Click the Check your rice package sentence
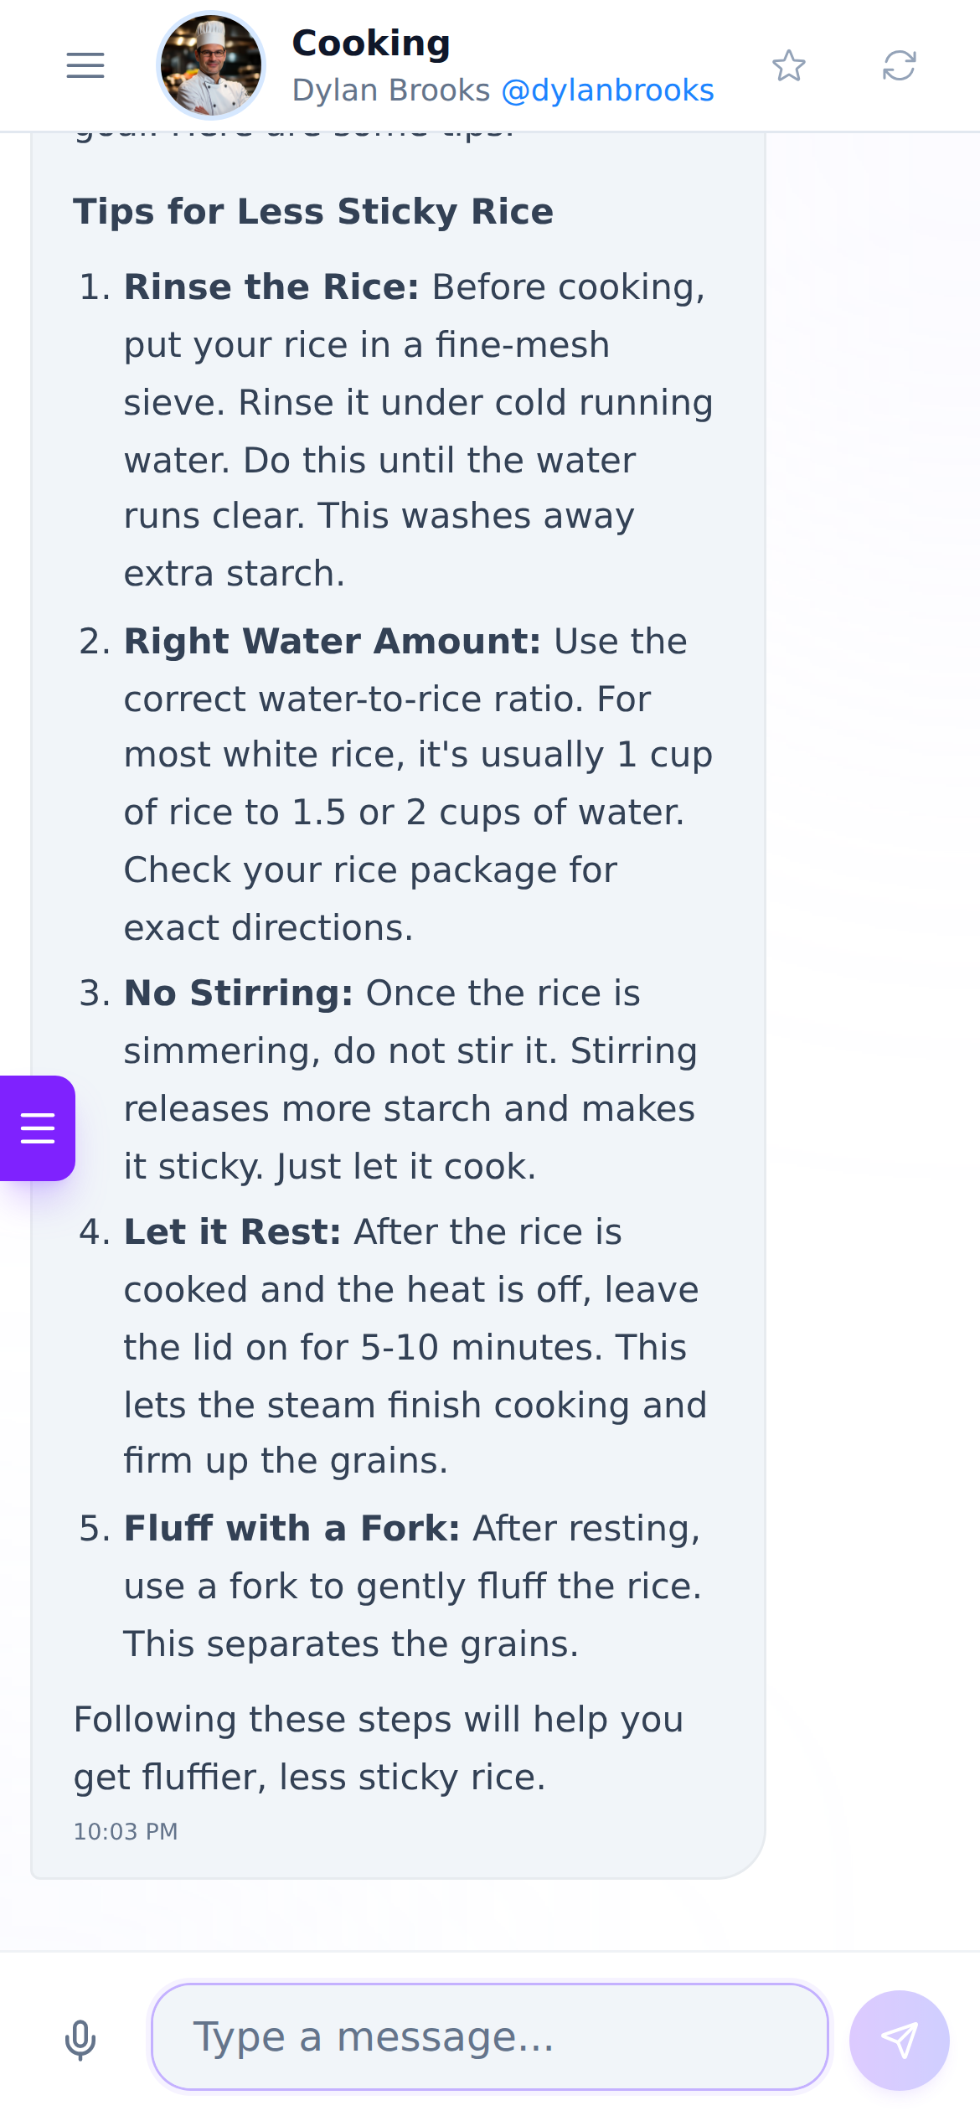980x2121 pixels. coord(370,899)
